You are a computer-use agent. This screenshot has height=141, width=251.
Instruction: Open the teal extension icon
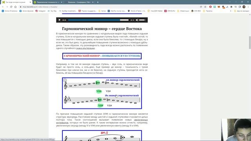(215, 7)
